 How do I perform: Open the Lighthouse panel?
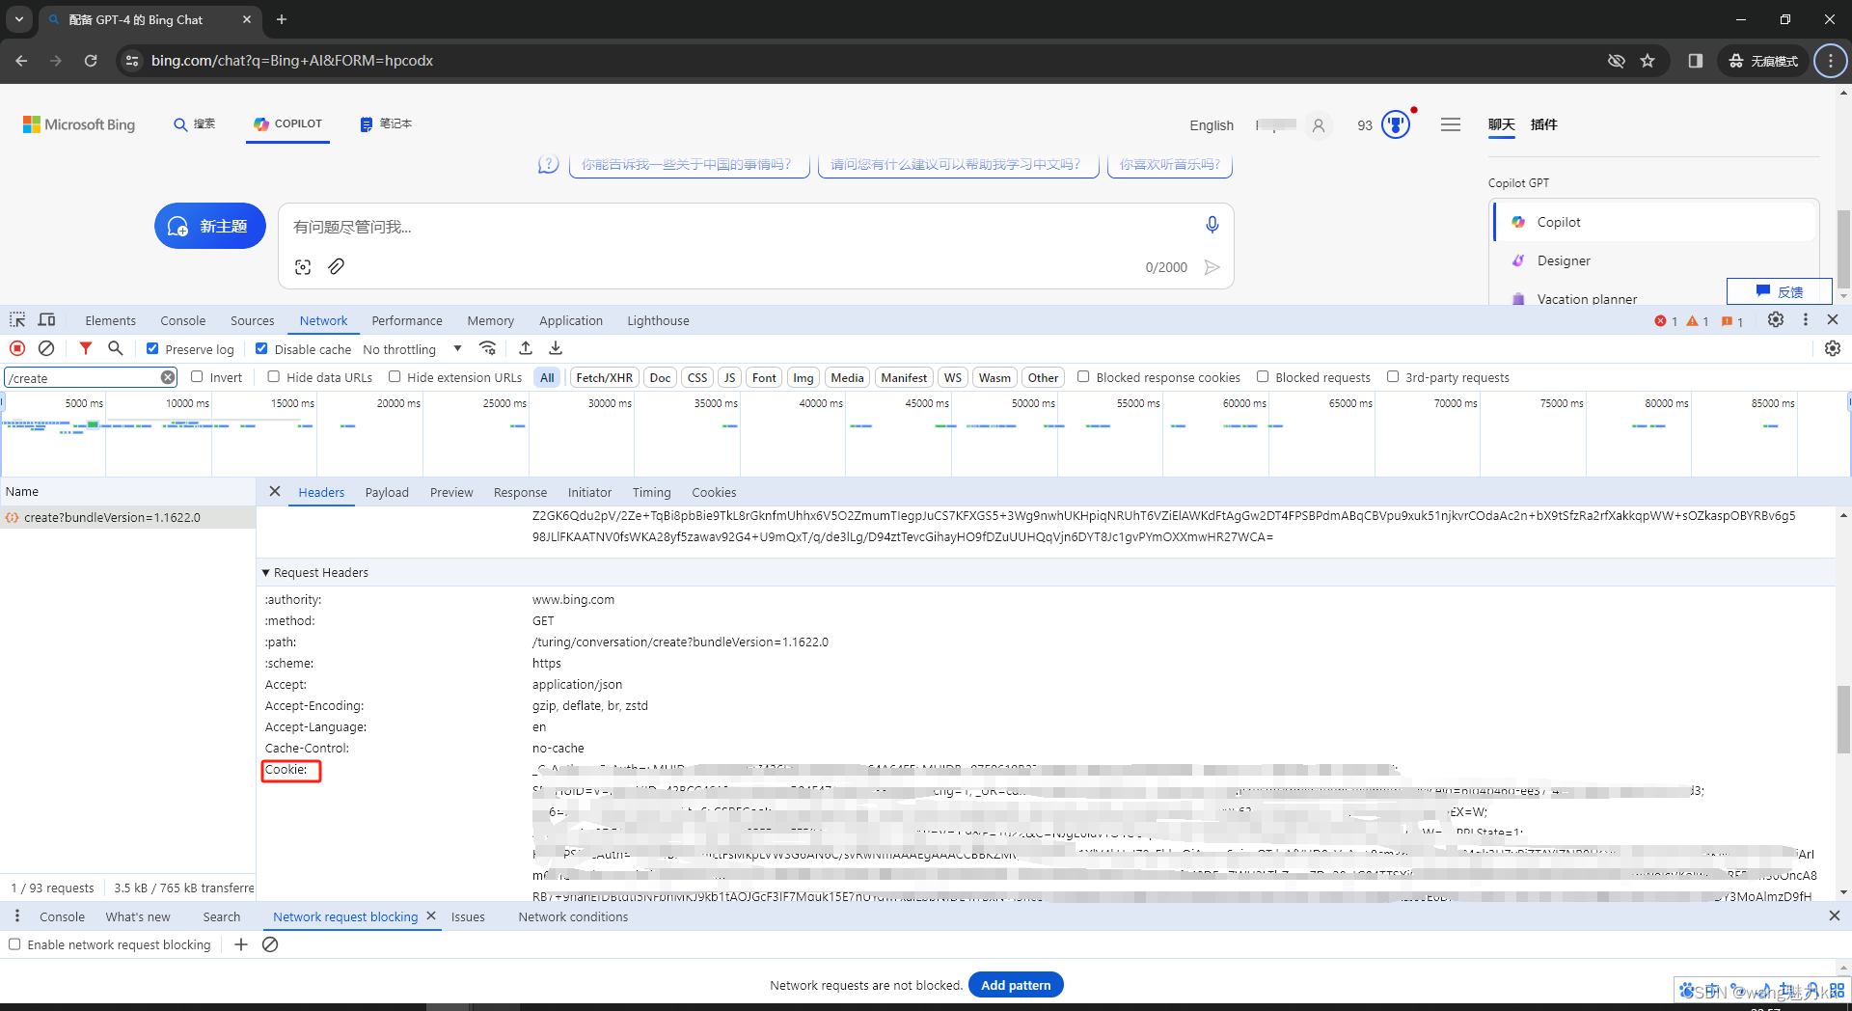coord(658,320)
